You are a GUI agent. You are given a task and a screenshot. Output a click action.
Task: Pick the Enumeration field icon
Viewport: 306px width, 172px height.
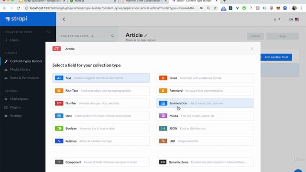pos(163,103)
